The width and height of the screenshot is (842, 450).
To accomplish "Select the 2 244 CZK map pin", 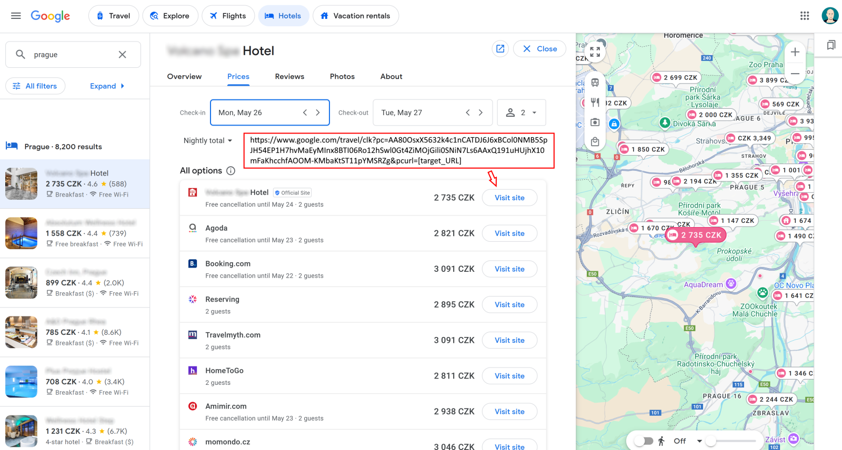I will click(x=771, y=399).
